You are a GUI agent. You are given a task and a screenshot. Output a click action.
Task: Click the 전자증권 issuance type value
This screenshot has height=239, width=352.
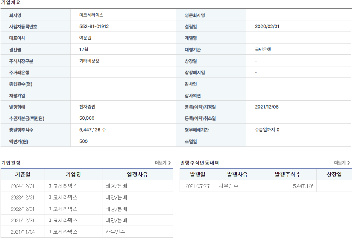click(87, 107)
